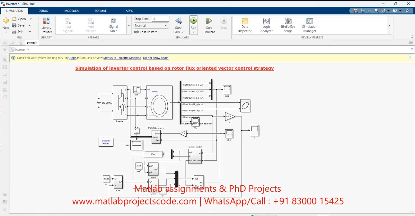Click the Step Forward icon
The height and width of the screenshot is (216, 415).
(209, 21)
